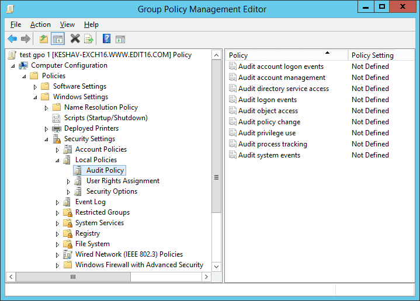Expand the Windows Firewall with Advanced Security arrow
420x301 pixels.
coord(57,265)
